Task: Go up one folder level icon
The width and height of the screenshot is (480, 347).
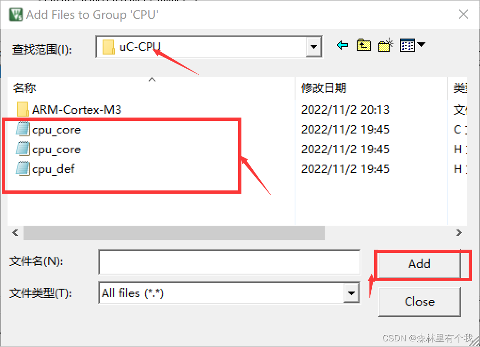Action: tap(363, 45)
